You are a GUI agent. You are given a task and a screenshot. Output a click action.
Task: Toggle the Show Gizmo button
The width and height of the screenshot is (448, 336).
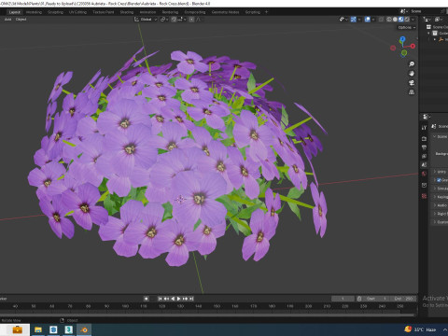pyautogui.click(x=354, y=20)
